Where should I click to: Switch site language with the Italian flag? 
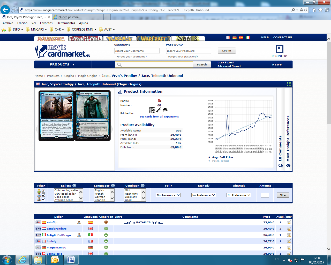pos(248,38)
